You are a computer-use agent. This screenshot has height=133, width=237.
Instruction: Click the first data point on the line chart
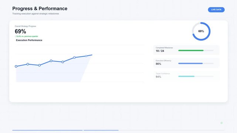[x=16, y=66]
